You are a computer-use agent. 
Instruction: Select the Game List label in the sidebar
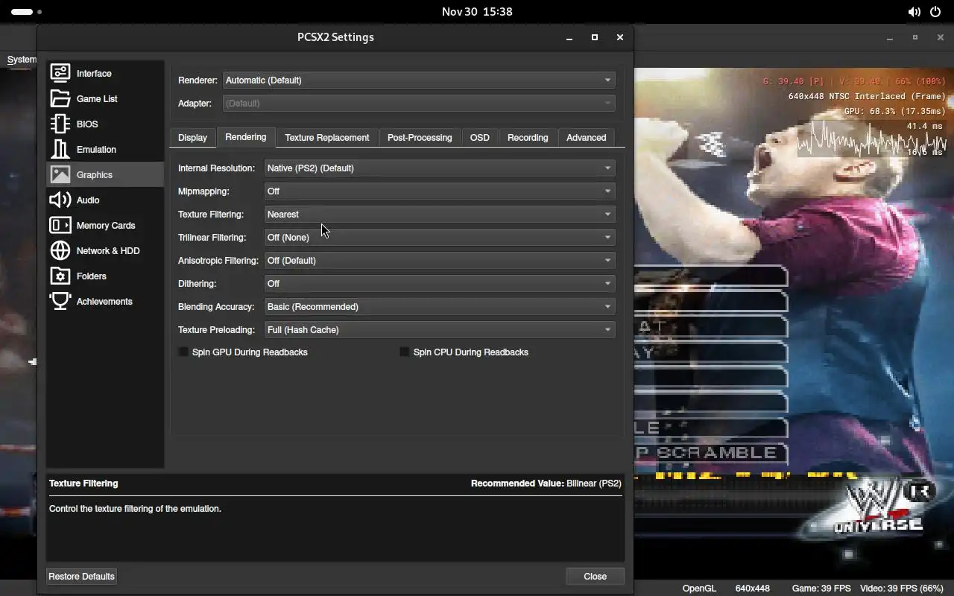click(x=97, y=98)
